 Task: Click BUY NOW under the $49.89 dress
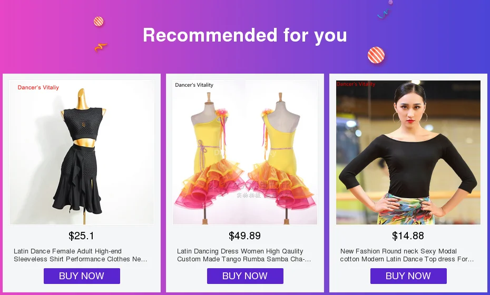point(245,276)
